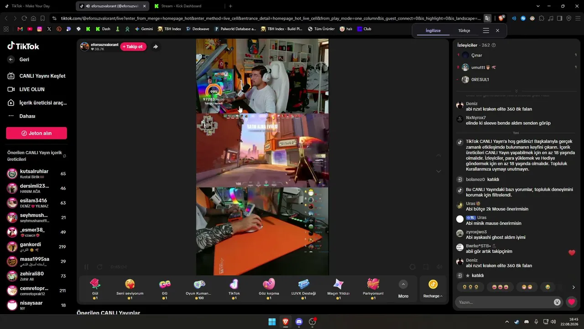The width and height of the screenshot is (584, 329).
Task: Go back using the Geri arrow
Action: pos(11,59)
